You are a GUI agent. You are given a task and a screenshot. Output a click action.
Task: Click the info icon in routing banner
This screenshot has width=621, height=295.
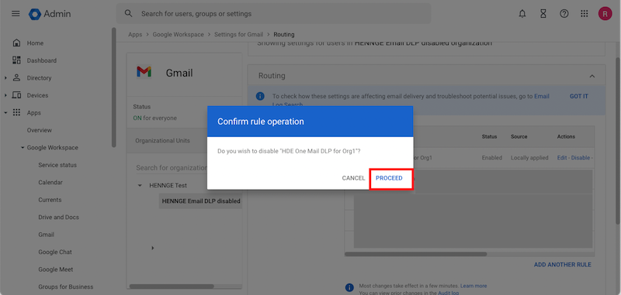click(260, 96)
